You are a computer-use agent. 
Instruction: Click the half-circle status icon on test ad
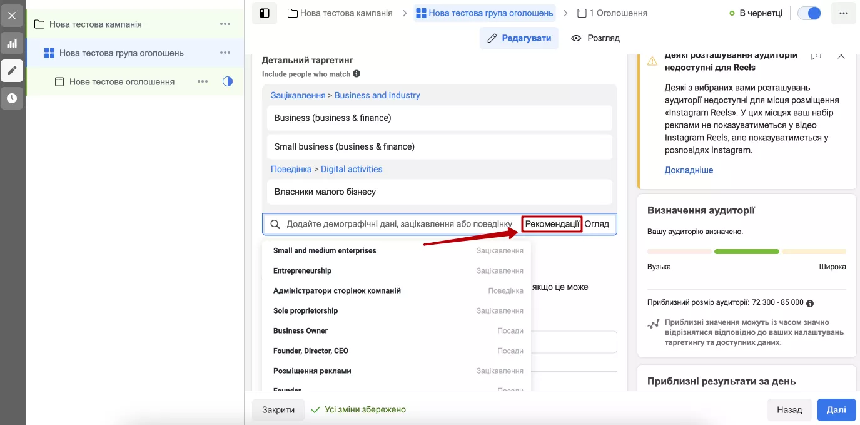click(x=228, y=81)
